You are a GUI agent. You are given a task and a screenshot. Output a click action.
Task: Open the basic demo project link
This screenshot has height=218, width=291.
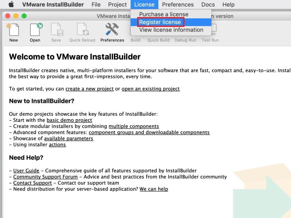pyautogui.click(x=69, y=120)
